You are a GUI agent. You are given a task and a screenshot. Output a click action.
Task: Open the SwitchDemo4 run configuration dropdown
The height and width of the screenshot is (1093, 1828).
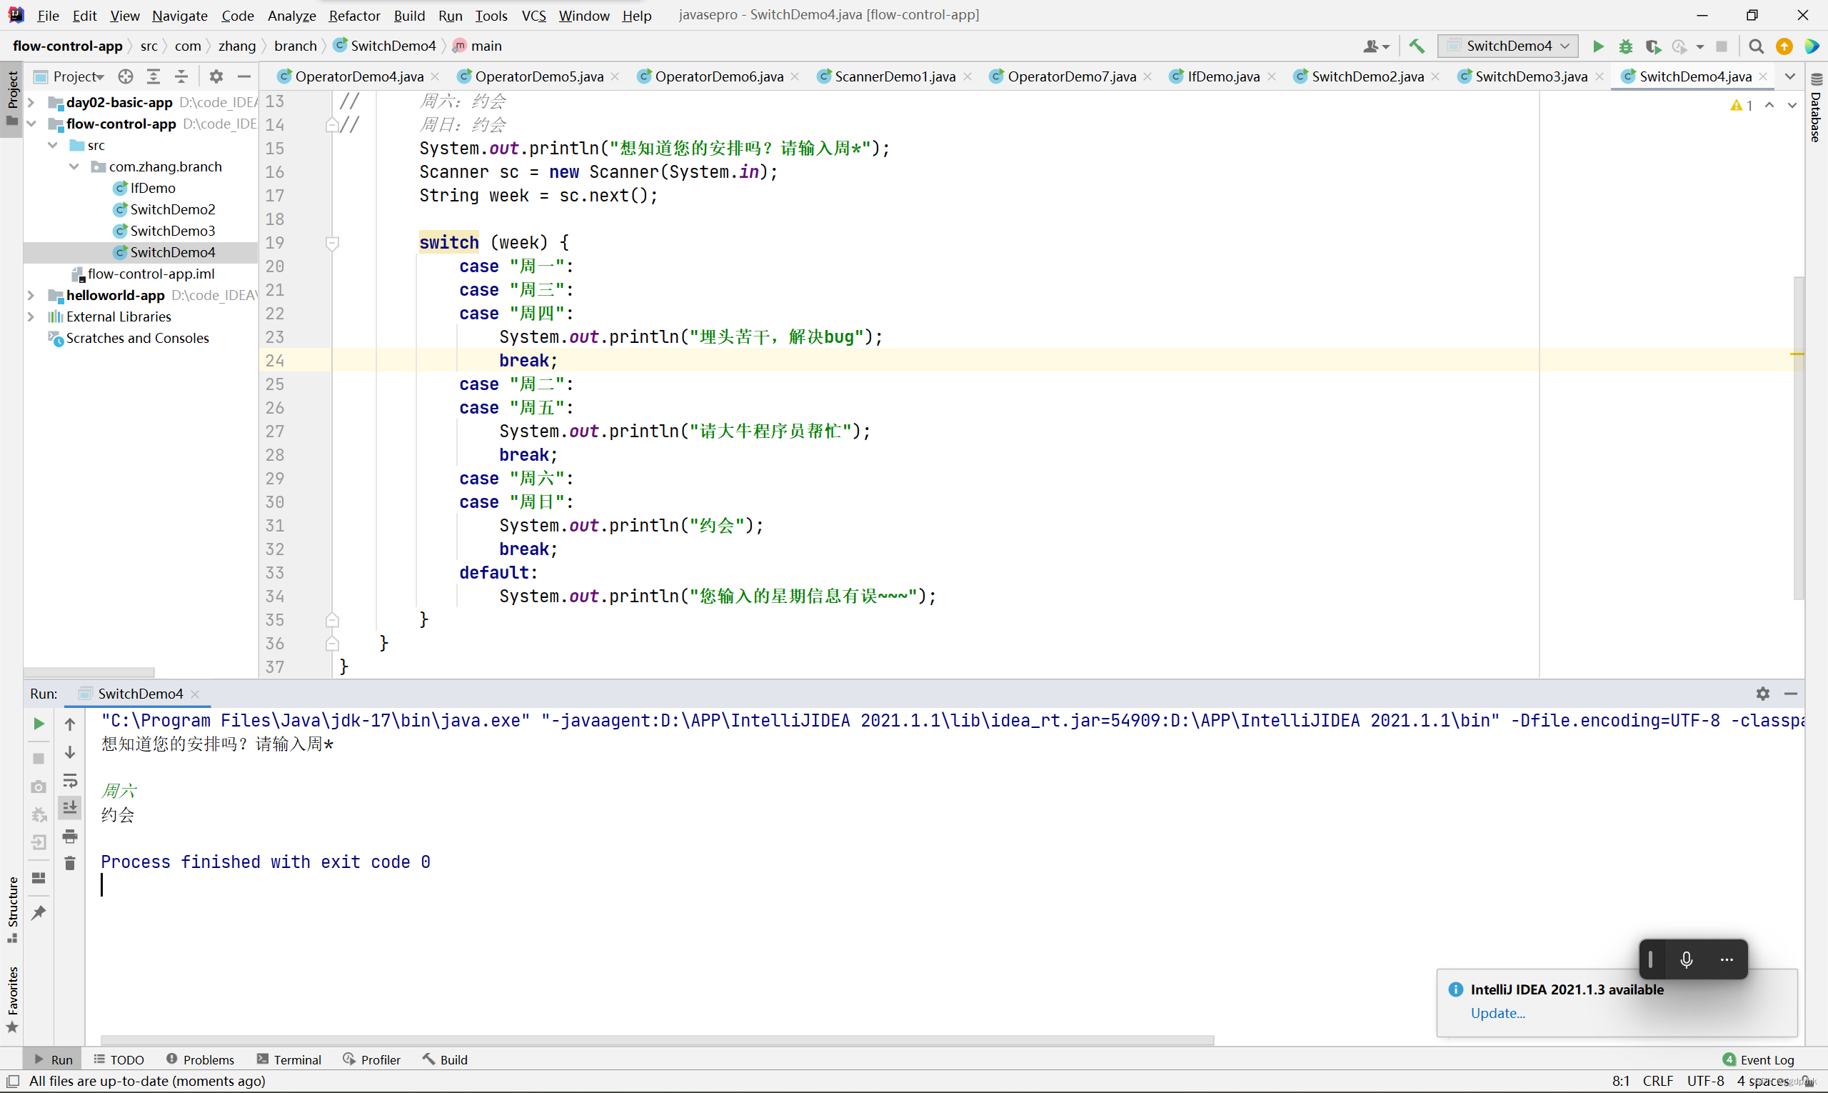[1507, 46]
